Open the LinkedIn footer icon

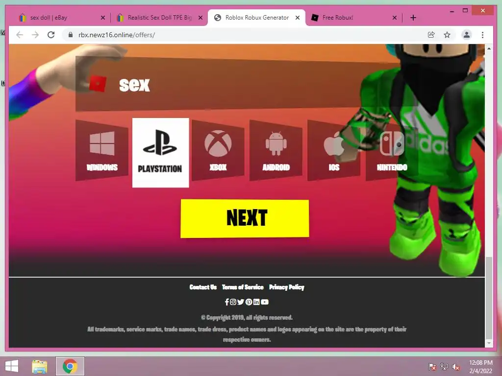(256, 302)
